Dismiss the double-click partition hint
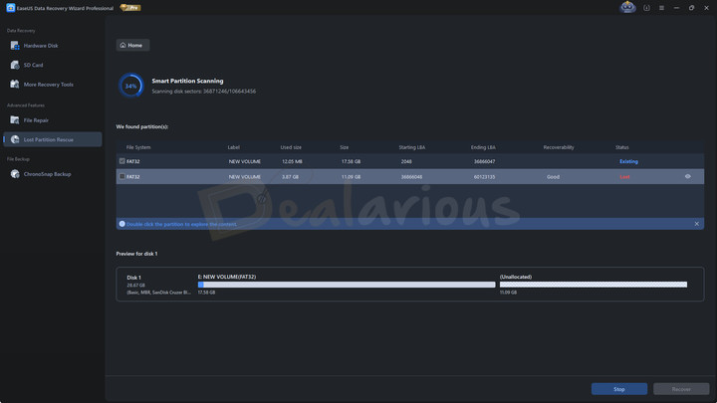717x403 pixels. pyautogui.click(x=696, y=224)
